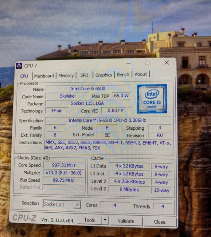Click the Instructions list box

(108, 145)
